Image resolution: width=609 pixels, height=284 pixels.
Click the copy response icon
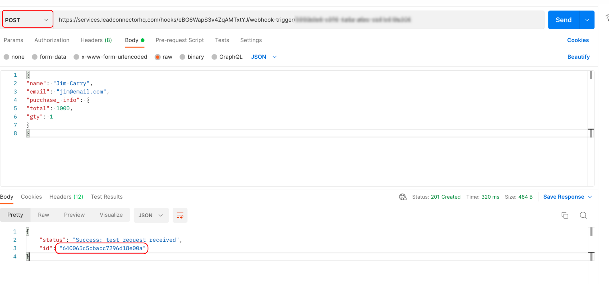(x=565, y=215)
